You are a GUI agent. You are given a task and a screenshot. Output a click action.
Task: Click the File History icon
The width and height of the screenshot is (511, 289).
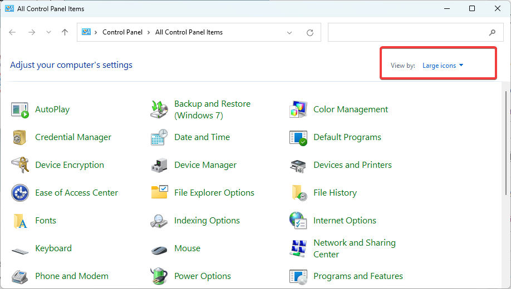(x=299, y=193)
